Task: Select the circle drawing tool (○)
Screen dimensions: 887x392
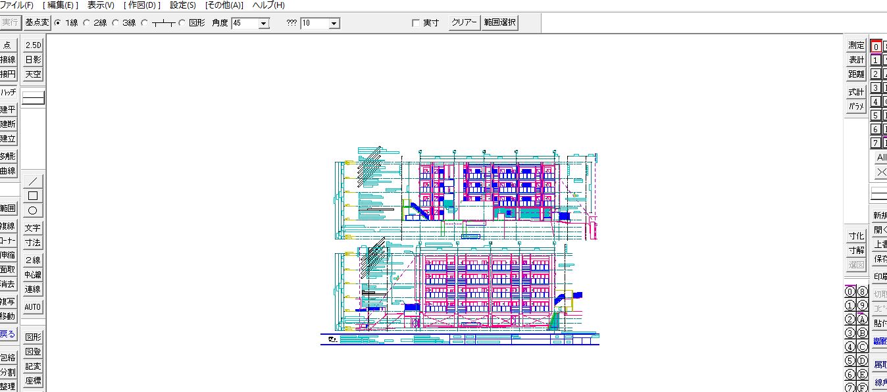Action: coord(33,210)
